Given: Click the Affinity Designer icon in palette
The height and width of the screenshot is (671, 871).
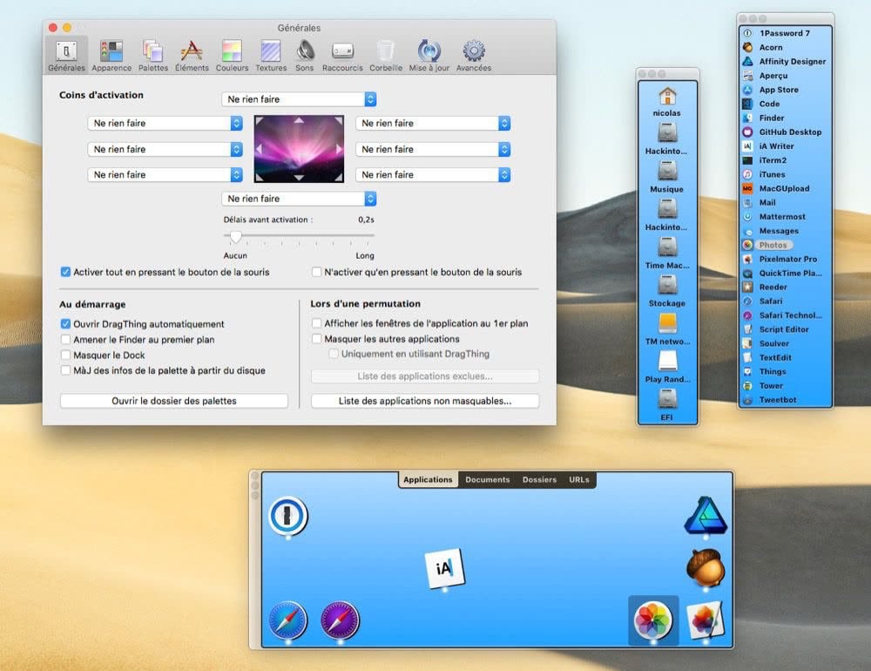Looking at the screenshot, I should pos(705,515).
